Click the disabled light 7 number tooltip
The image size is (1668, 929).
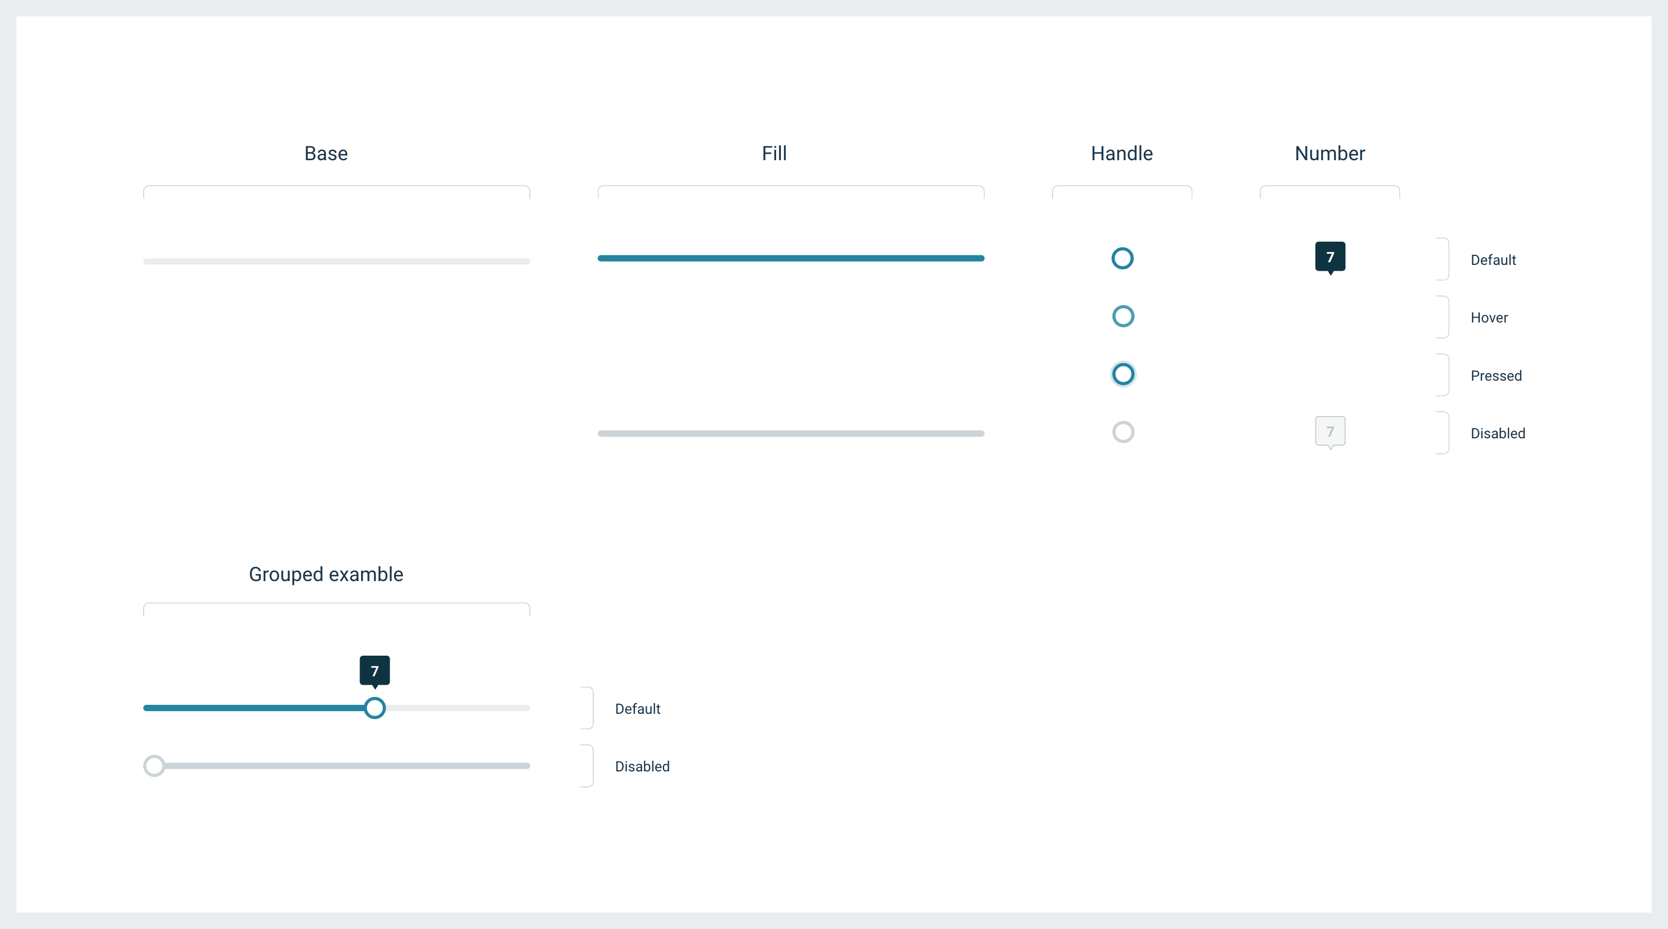click(1330, 431)
